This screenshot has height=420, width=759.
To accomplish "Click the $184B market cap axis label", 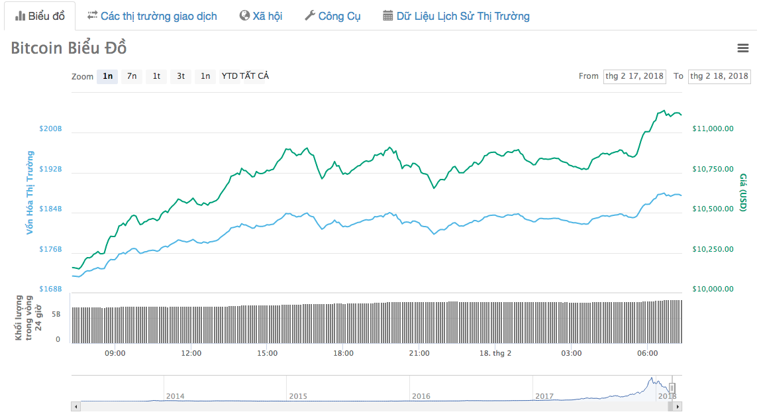I will coord(51,209).
